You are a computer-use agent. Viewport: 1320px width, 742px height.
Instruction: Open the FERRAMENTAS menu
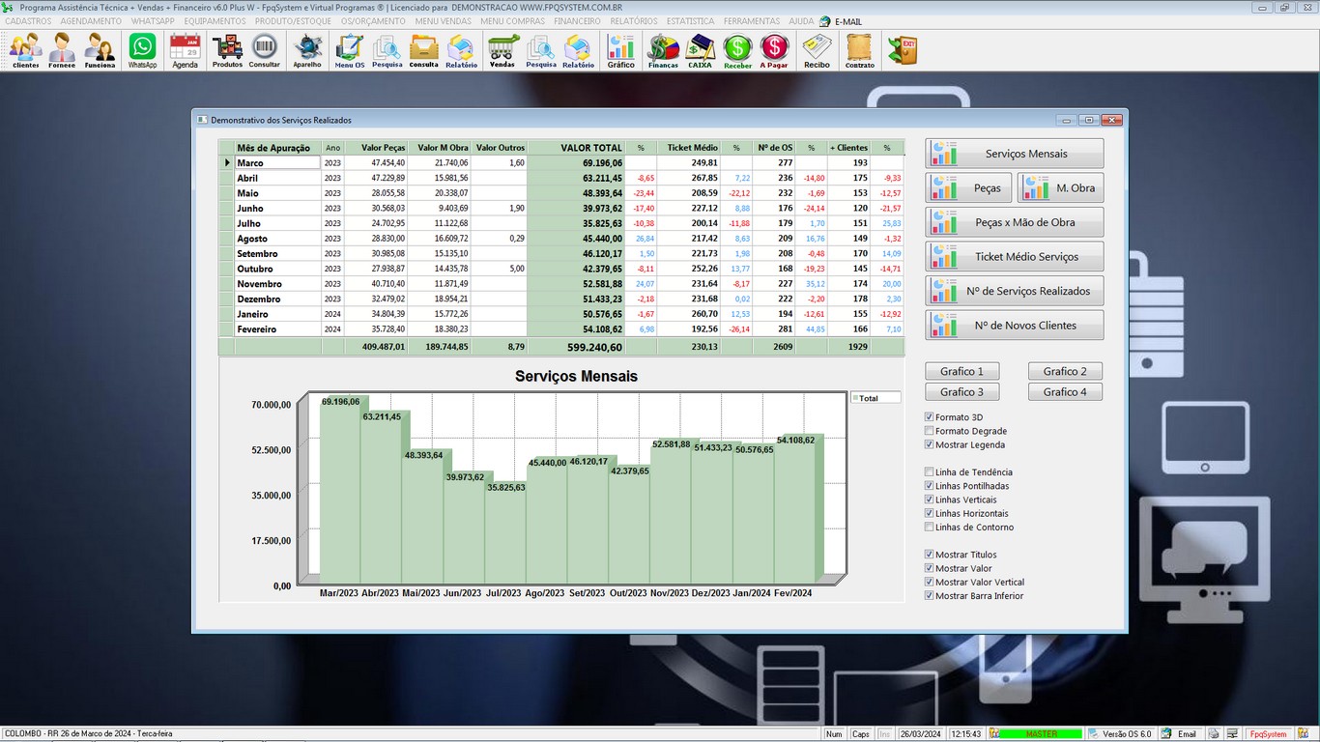(751, 21)
